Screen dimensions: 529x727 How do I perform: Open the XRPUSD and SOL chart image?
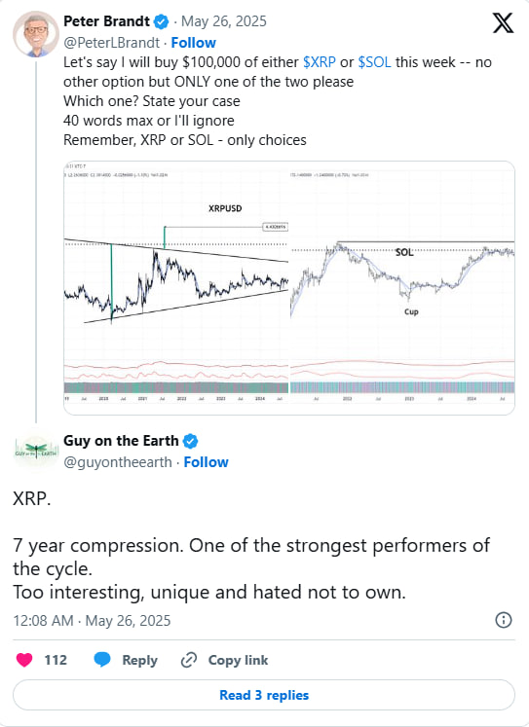(x=289, y=288)
